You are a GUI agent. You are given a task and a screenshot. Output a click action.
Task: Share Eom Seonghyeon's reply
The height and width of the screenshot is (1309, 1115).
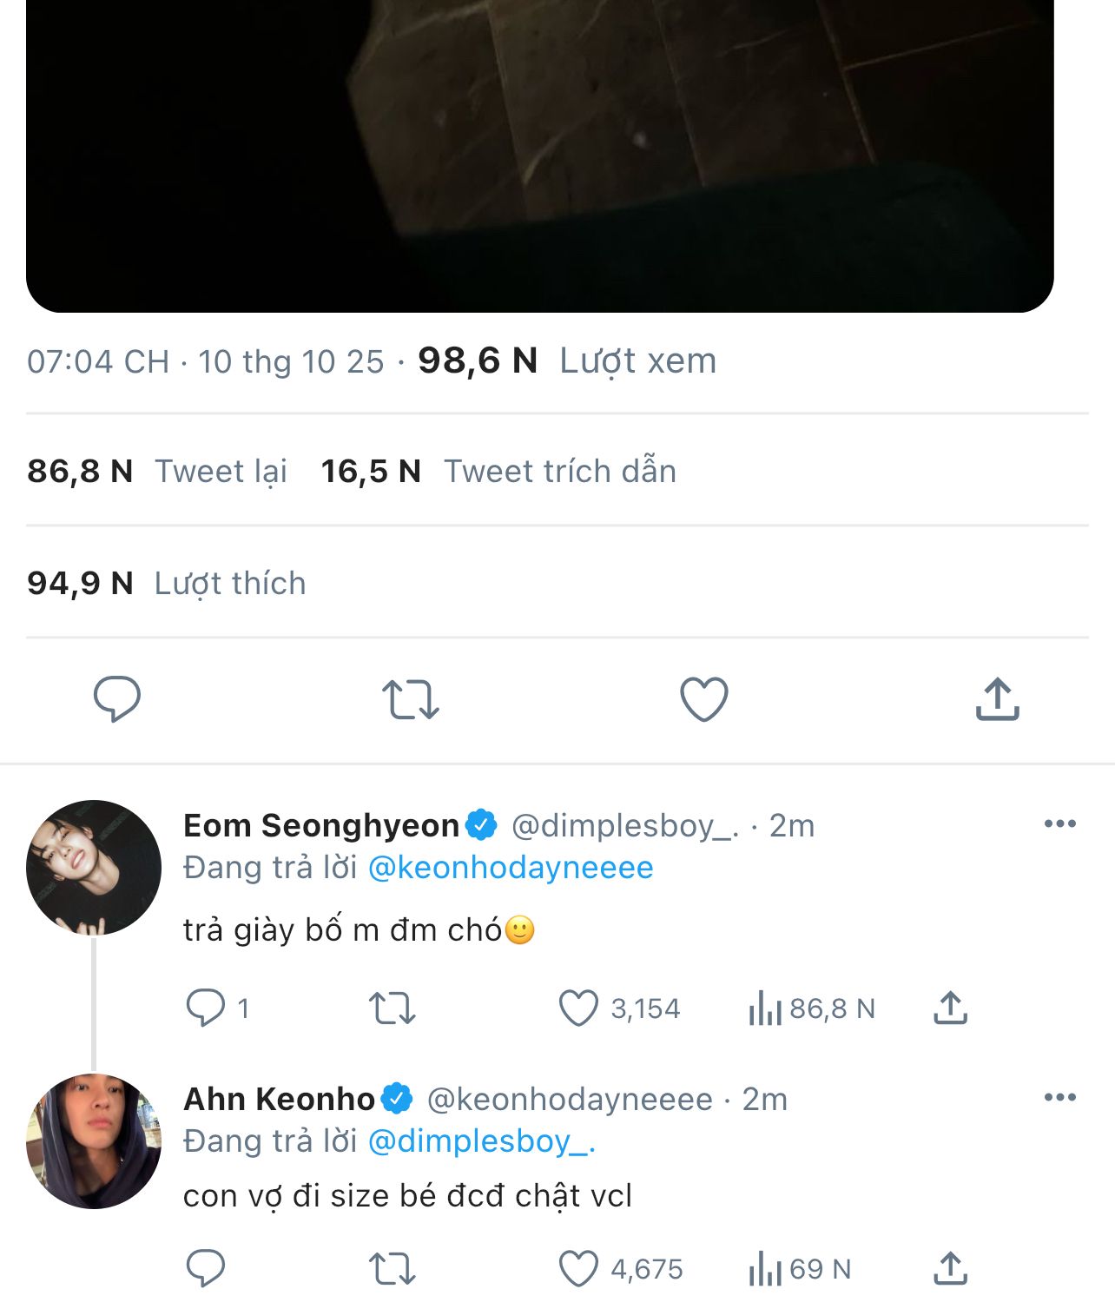951,1008
